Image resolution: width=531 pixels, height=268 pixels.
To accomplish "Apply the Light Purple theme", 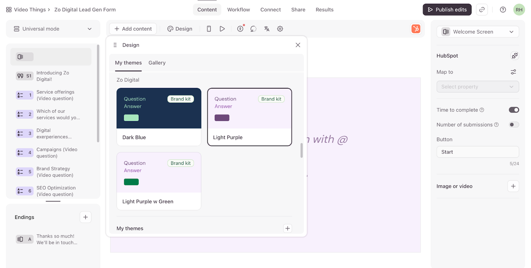I will [x=250, y=117].
